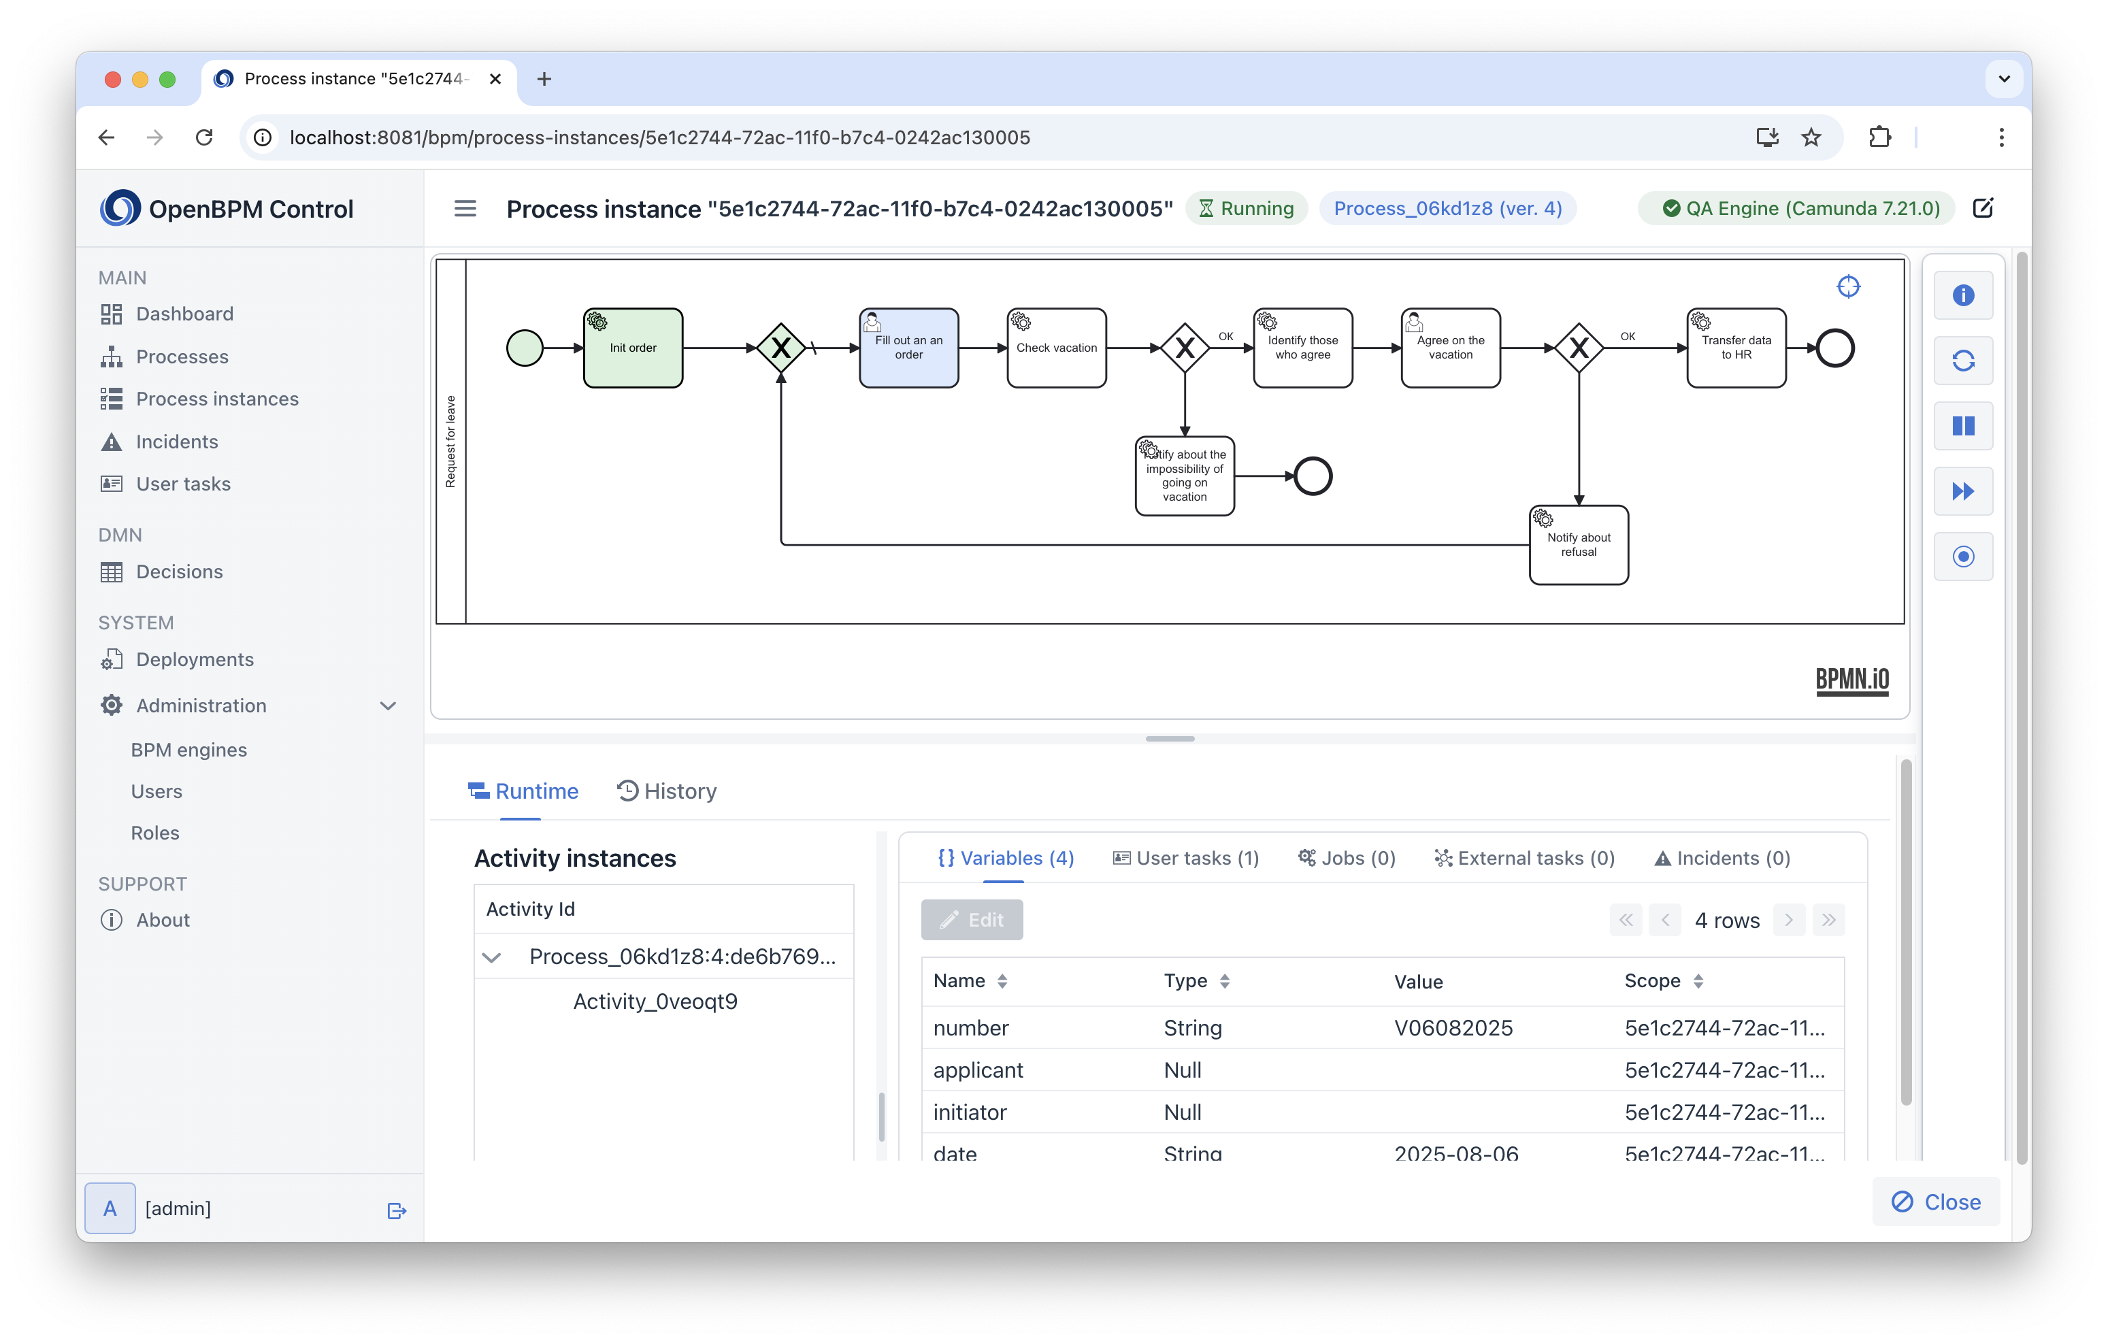Open the Incidents page

159,442
